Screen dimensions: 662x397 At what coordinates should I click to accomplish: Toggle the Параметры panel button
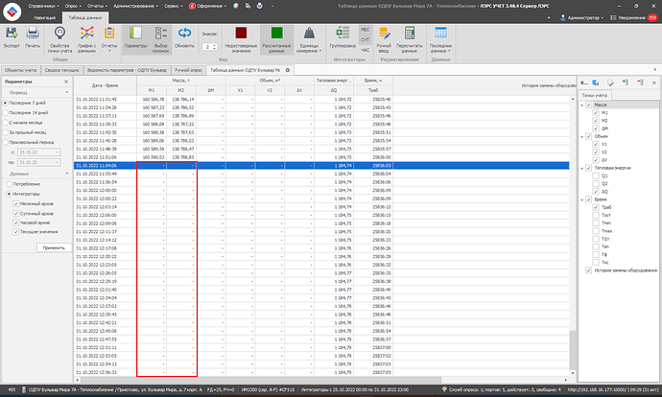pos(136,39)
